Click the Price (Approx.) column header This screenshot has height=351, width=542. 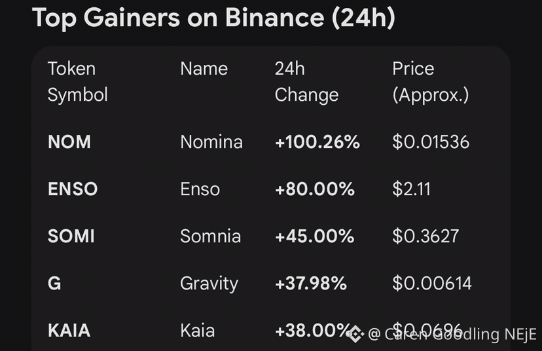tap(430, 81)
